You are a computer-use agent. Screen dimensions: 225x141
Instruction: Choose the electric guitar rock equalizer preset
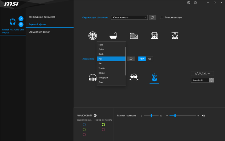pyautogui.click(x=154, y=77)
